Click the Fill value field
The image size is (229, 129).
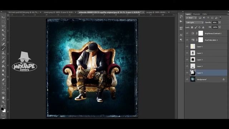pos(215,27)
